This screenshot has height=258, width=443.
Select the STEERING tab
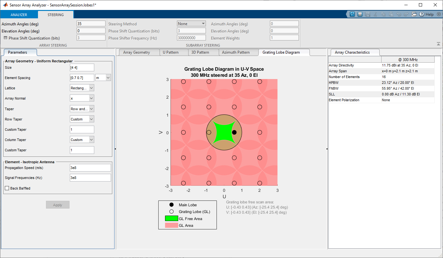coord(56,15)
